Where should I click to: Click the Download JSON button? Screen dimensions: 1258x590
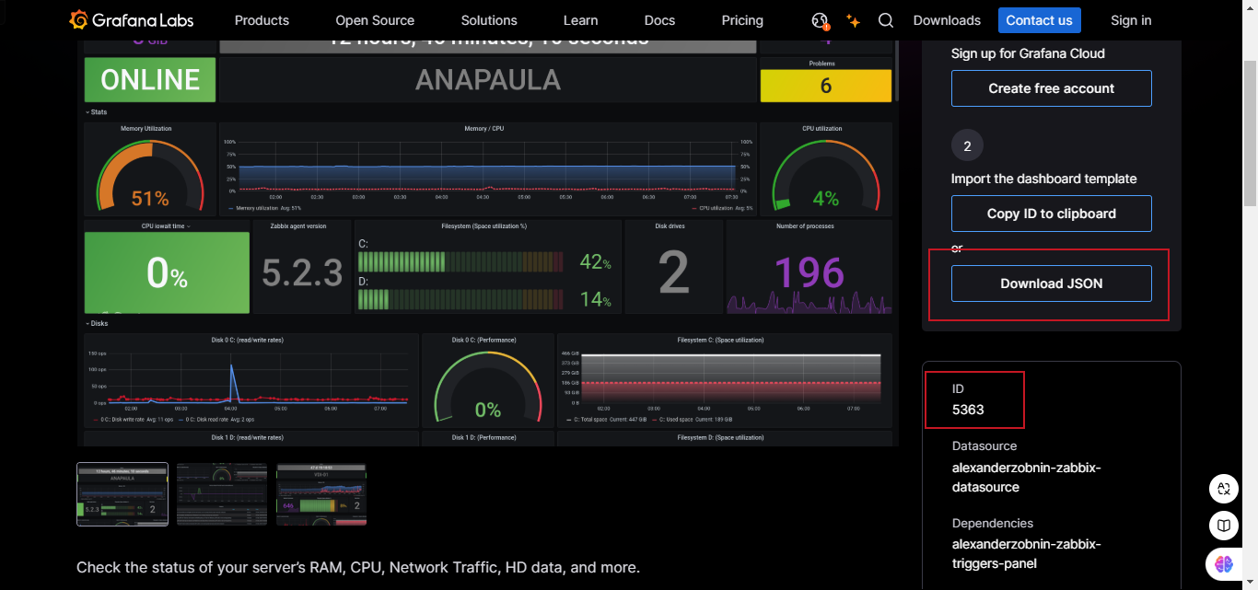(x=1052, y=283)
